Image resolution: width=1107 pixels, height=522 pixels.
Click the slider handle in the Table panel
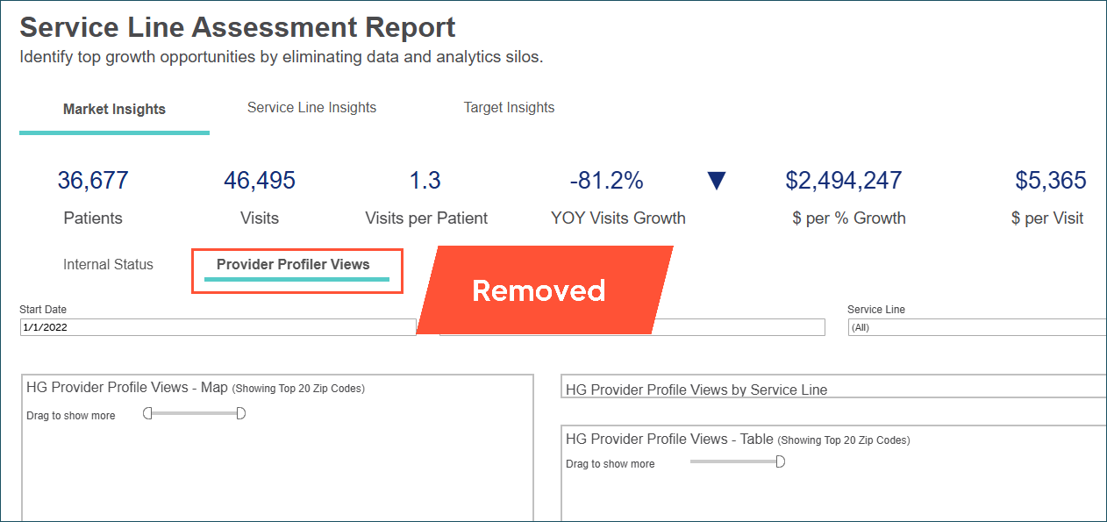point(780,461)
